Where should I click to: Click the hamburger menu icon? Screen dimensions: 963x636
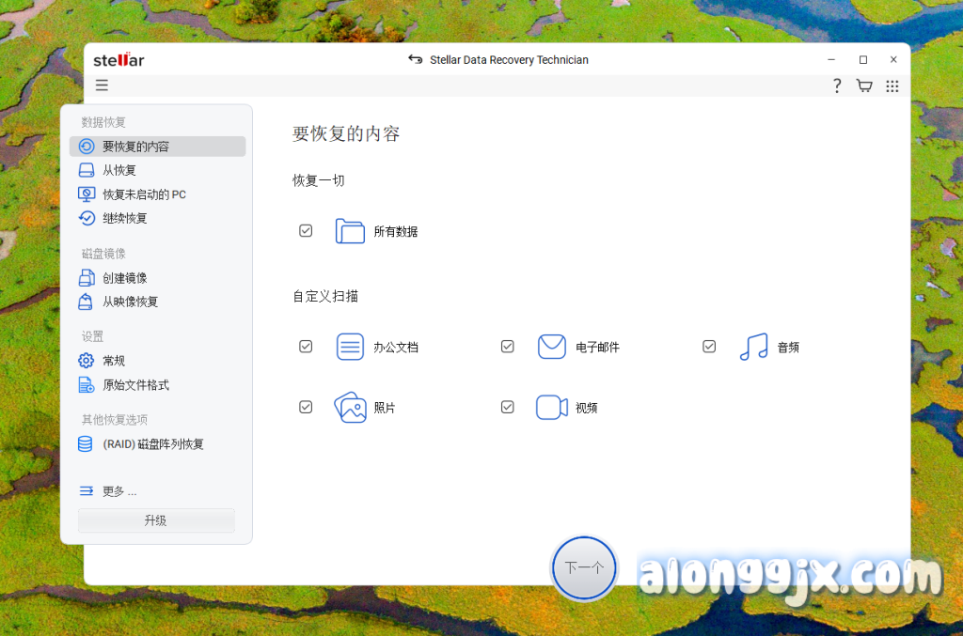102,85
